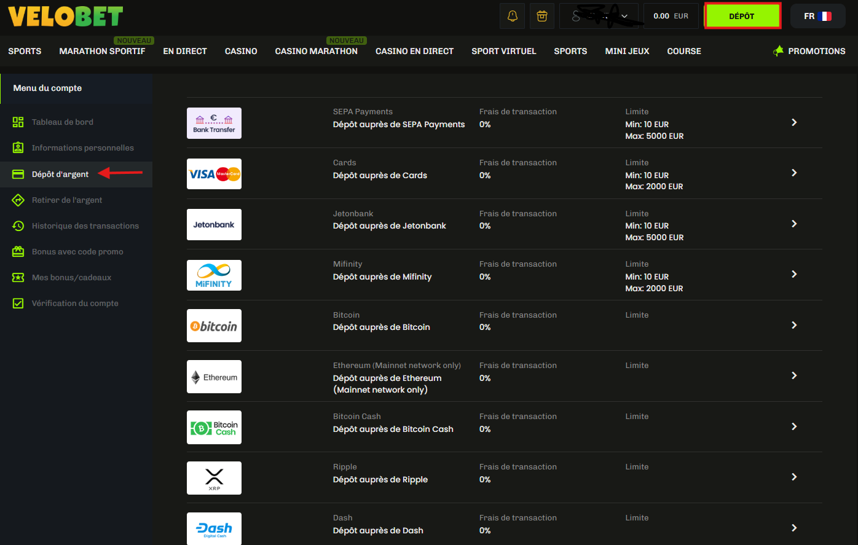The height and width of the screenshot is (545, 858).
Task: Select Retirer de l'argent in sidebar
Action: tap(67, 200)
